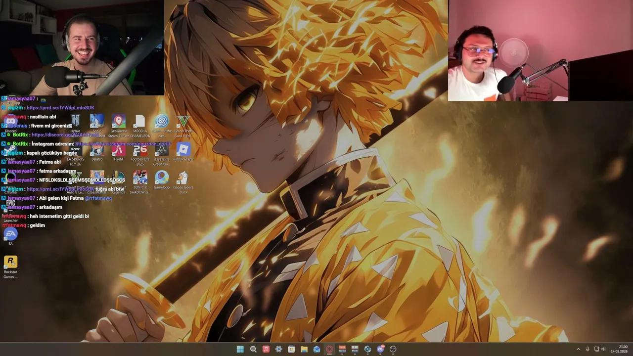633x356 pixels.
Task: Launch the FiveM desktop shortcut
Action: [118, 152]
